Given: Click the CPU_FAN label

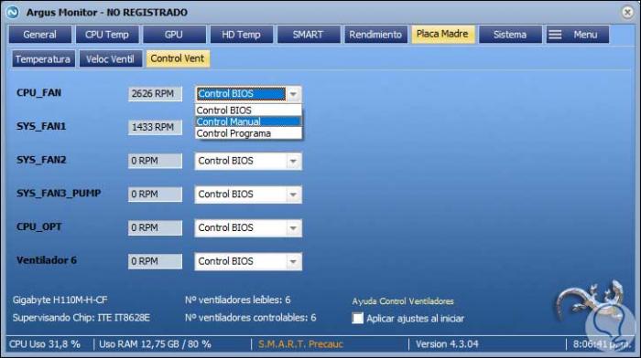Looking at the screenshot, I should pos(38,93).
